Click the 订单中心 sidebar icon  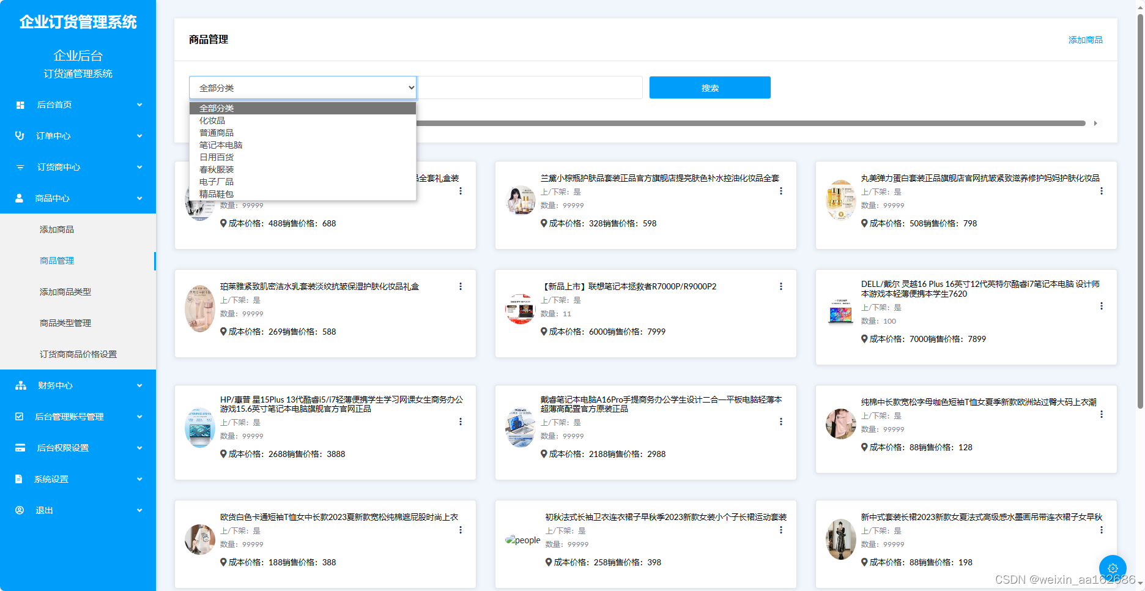20,136
